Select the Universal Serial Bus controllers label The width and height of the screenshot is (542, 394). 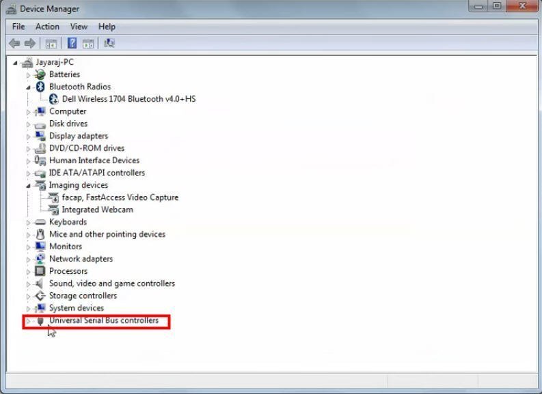click(x=104, y=320)
